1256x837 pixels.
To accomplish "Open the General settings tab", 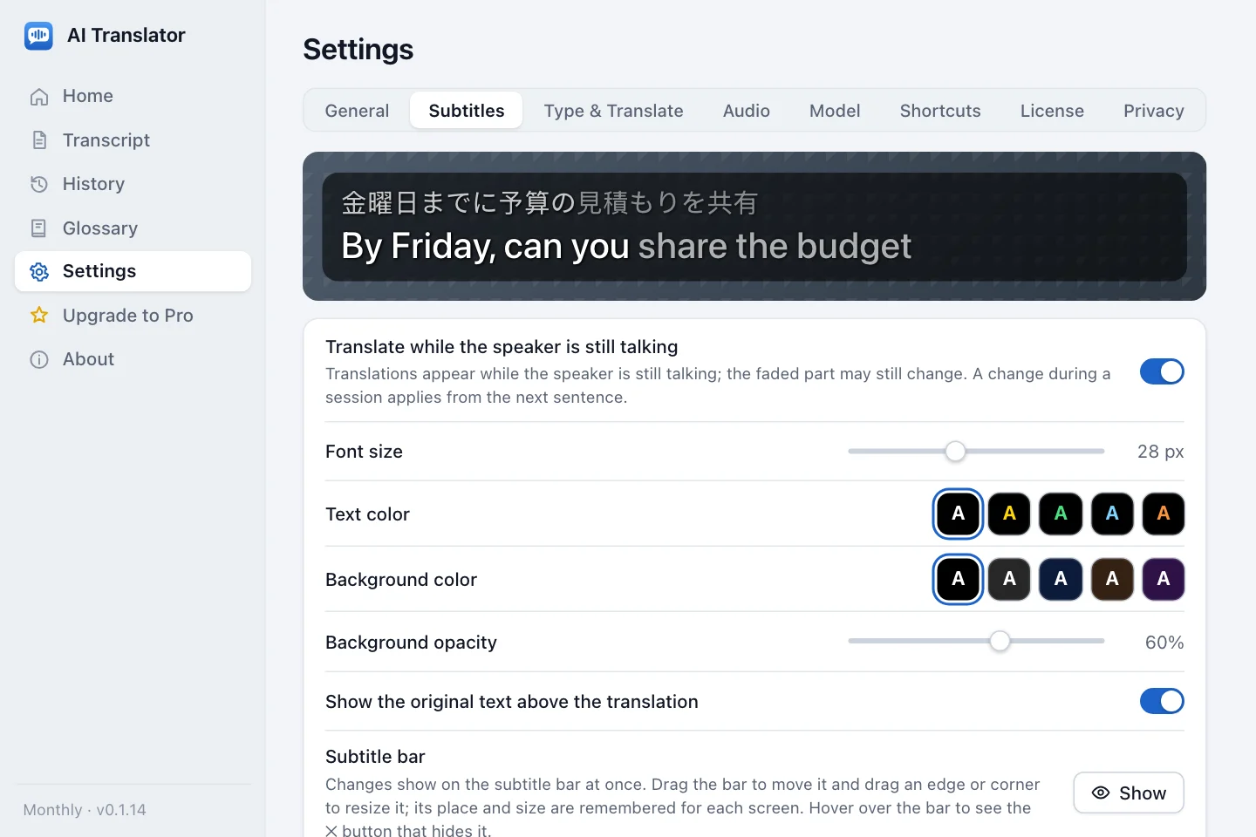I will click(x=357, y=111).
